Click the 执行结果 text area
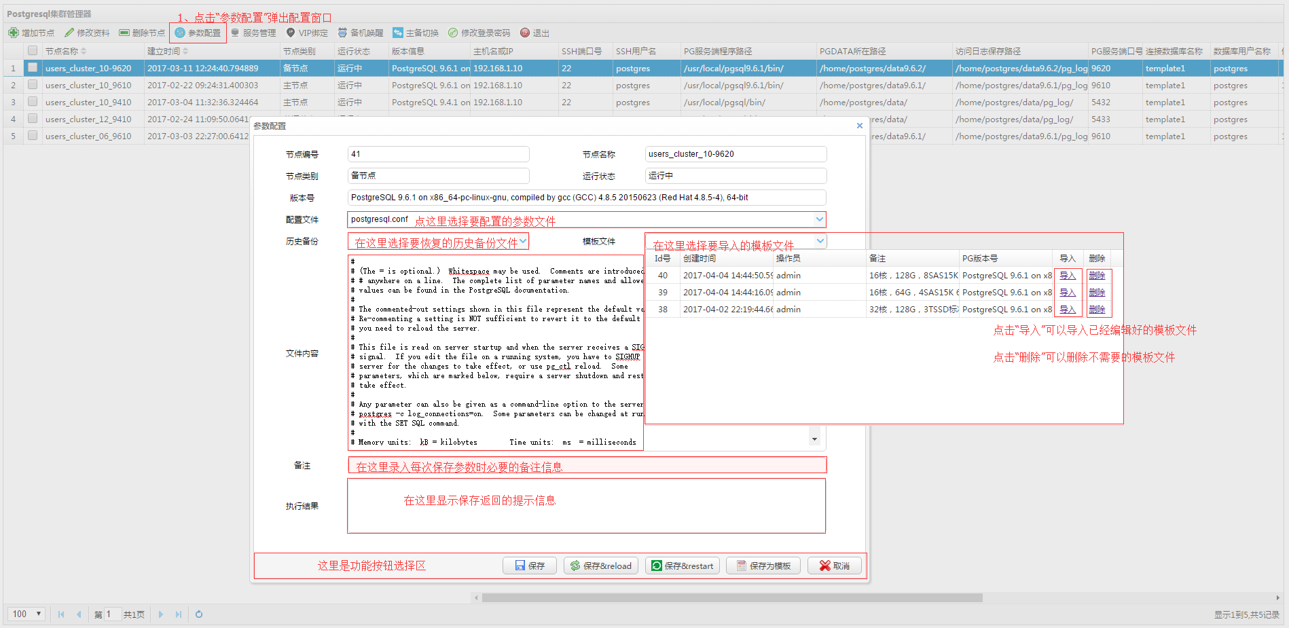The width and height of the screenshot is (1289, 628). coord(587,506)
